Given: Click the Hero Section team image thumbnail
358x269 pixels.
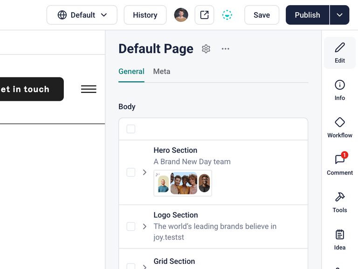Looking at the screenshot, I should pyautogui.click(x=183, y=183).
